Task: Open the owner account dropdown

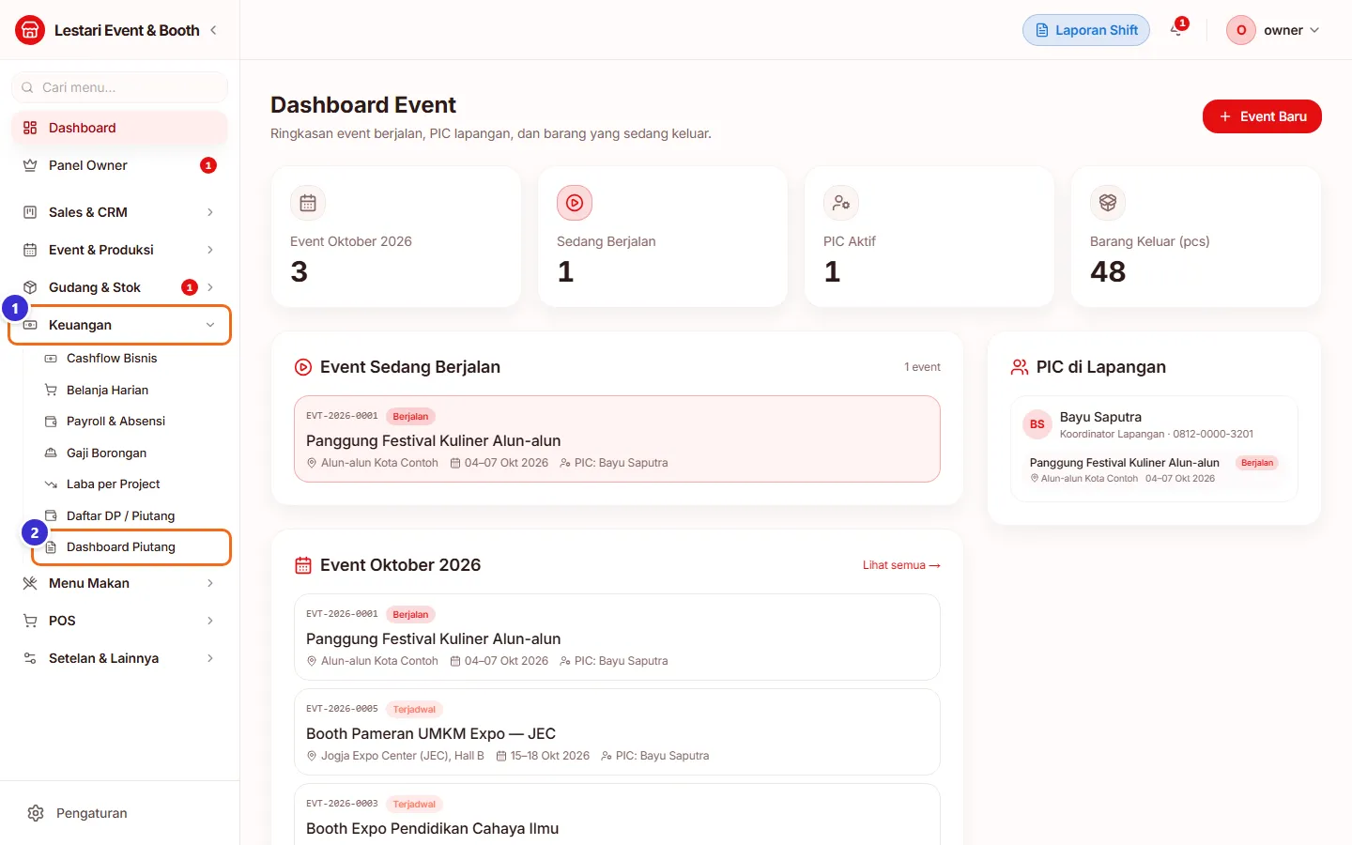Action: tap(1273, 30)
